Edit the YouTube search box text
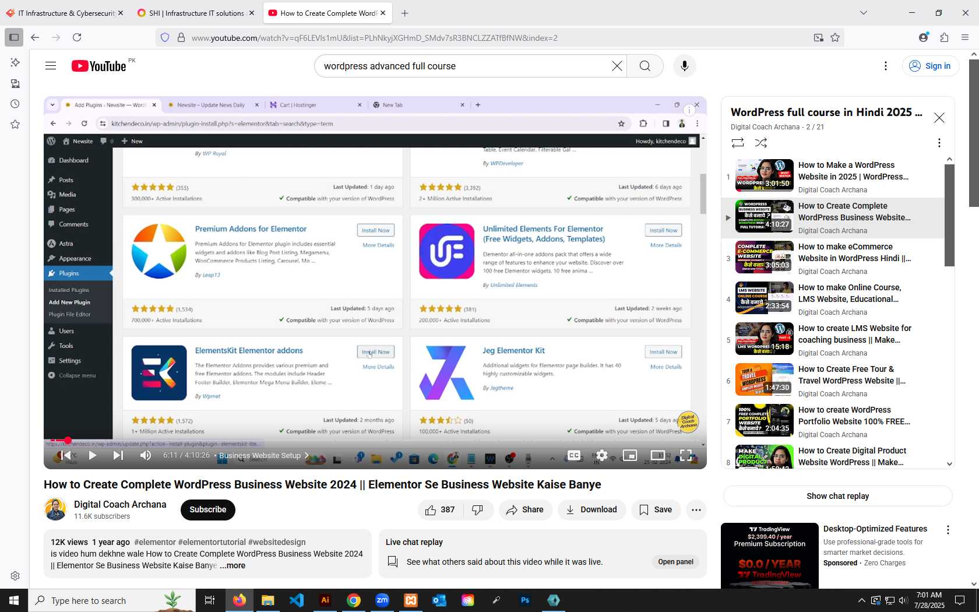 pyautogui.click(x=463, y=66)
